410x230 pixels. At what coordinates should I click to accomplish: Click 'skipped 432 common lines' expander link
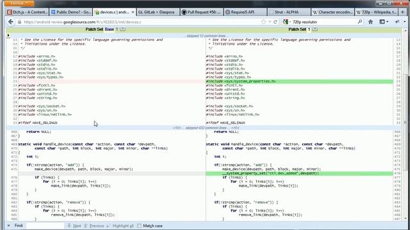(x=206, y=128)
